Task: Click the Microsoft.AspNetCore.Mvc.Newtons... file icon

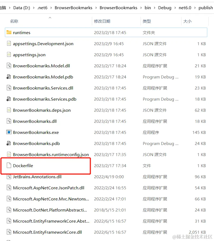Action: [x=9, y=199]
